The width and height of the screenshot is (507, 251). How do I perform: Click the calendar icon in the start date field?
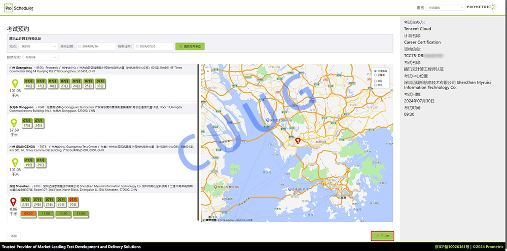pyautogui.click(x=80, y=47)
